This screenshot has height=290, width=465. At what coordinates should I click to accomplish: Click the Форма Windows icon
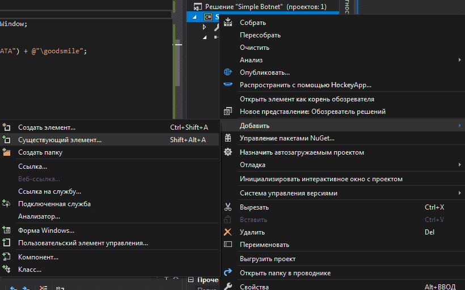[7, 231]
